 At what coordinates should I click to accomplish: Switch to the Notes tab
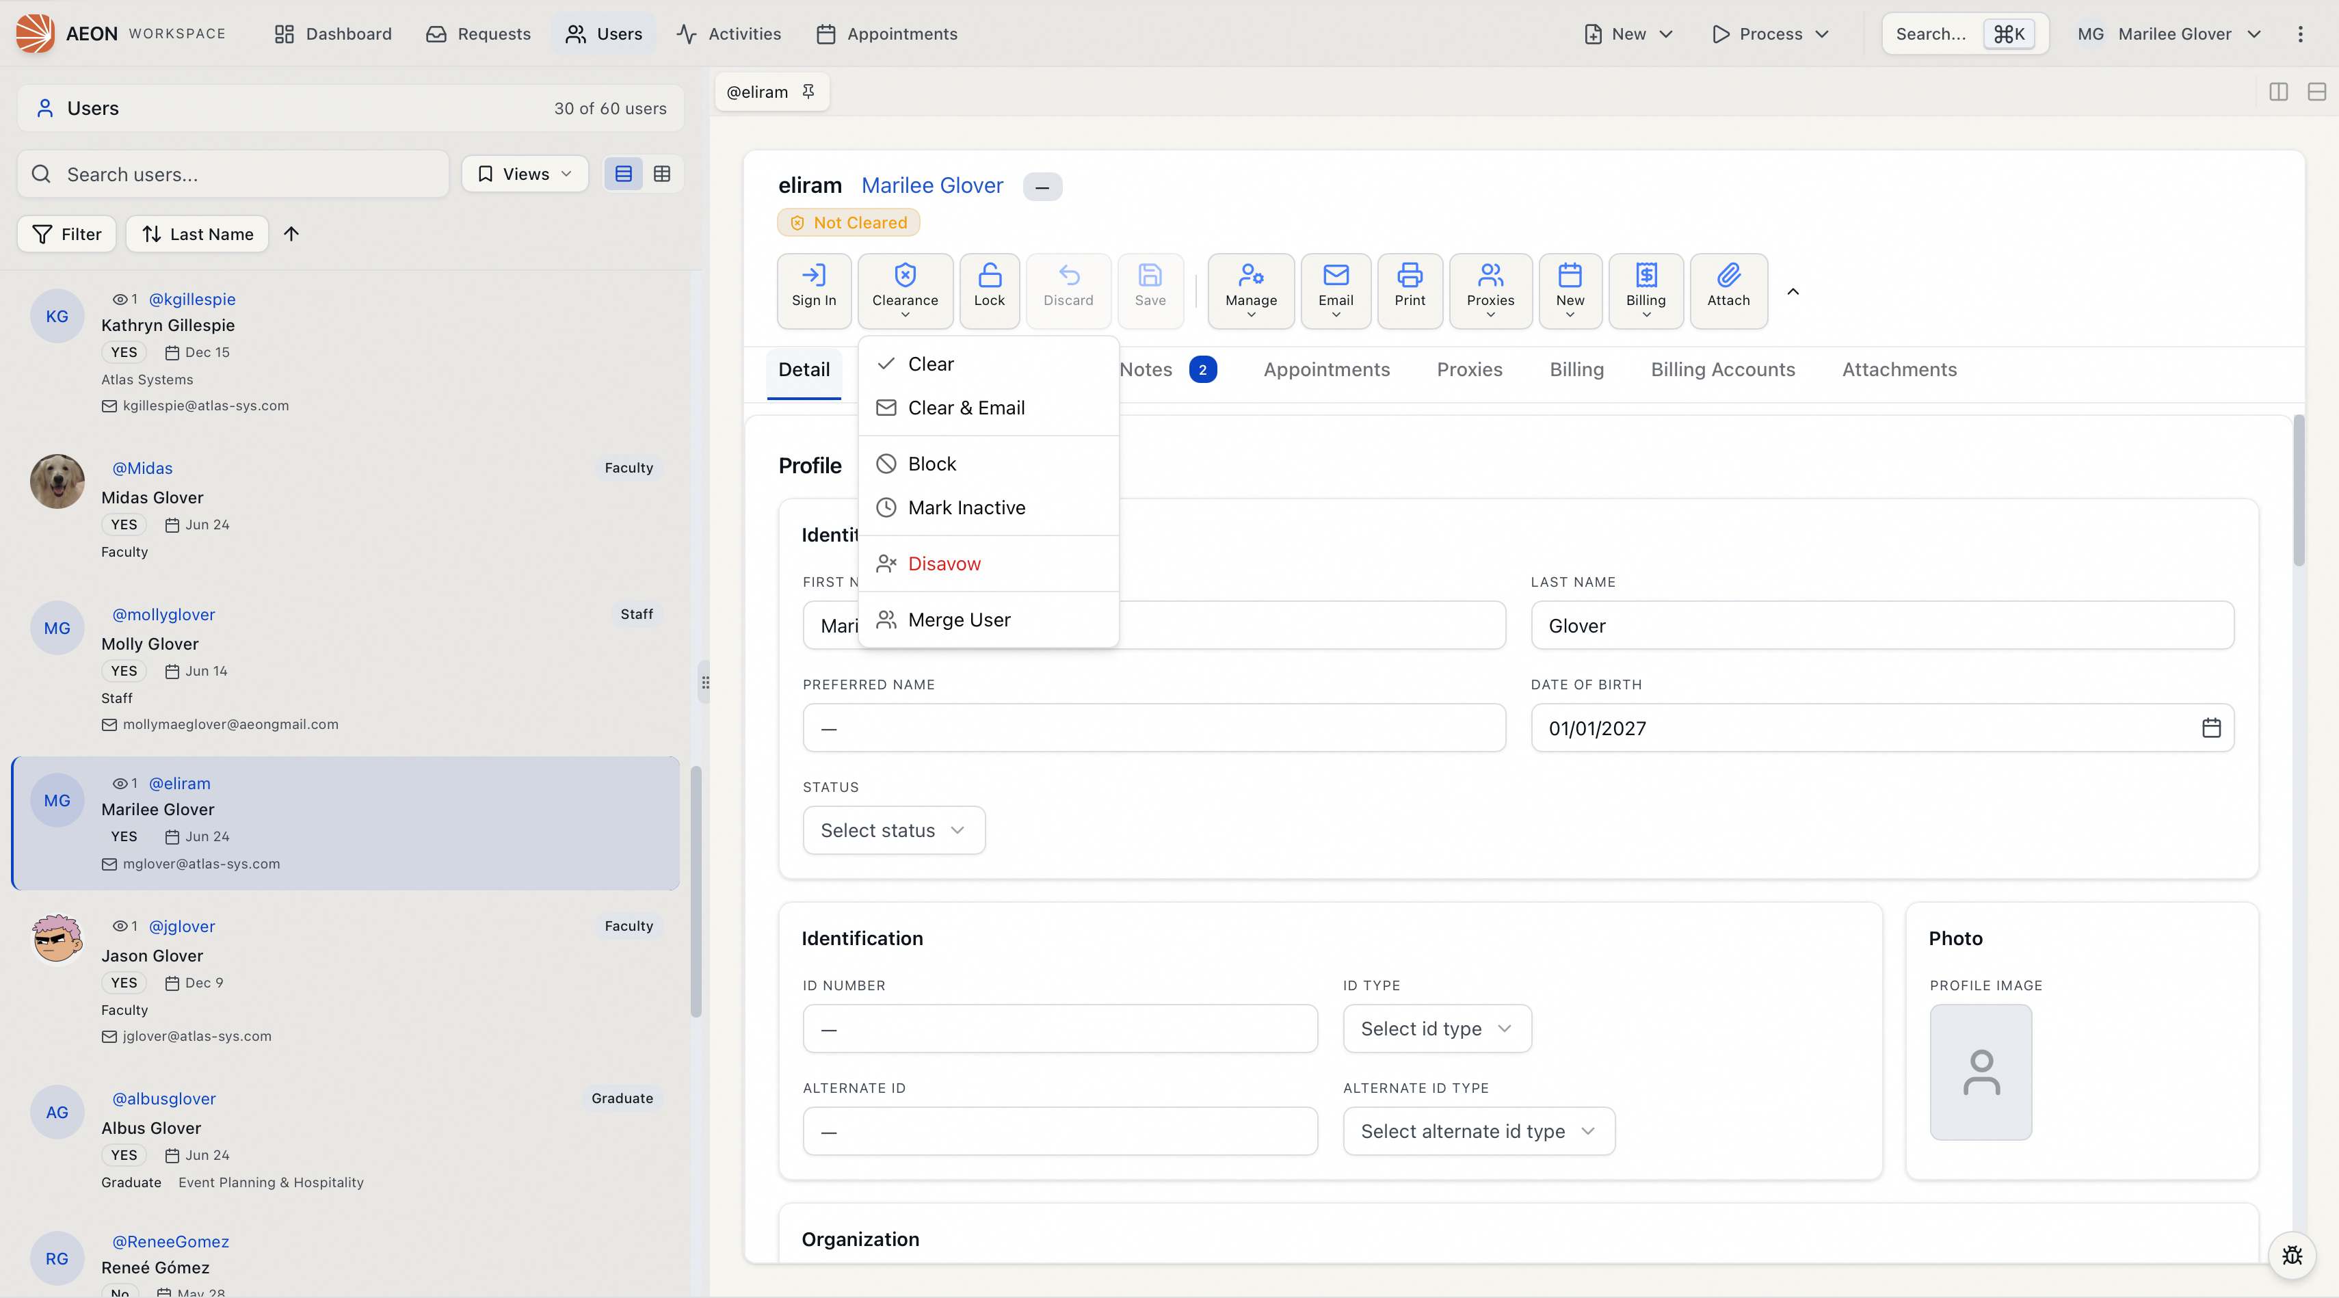coord(1167,369)
